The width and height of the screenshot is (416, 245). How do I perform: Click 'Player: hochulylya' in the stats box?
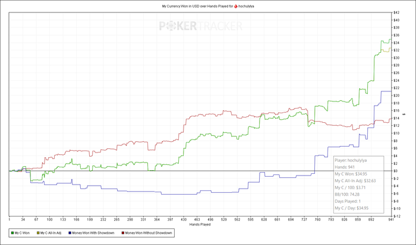coord(351,160)
